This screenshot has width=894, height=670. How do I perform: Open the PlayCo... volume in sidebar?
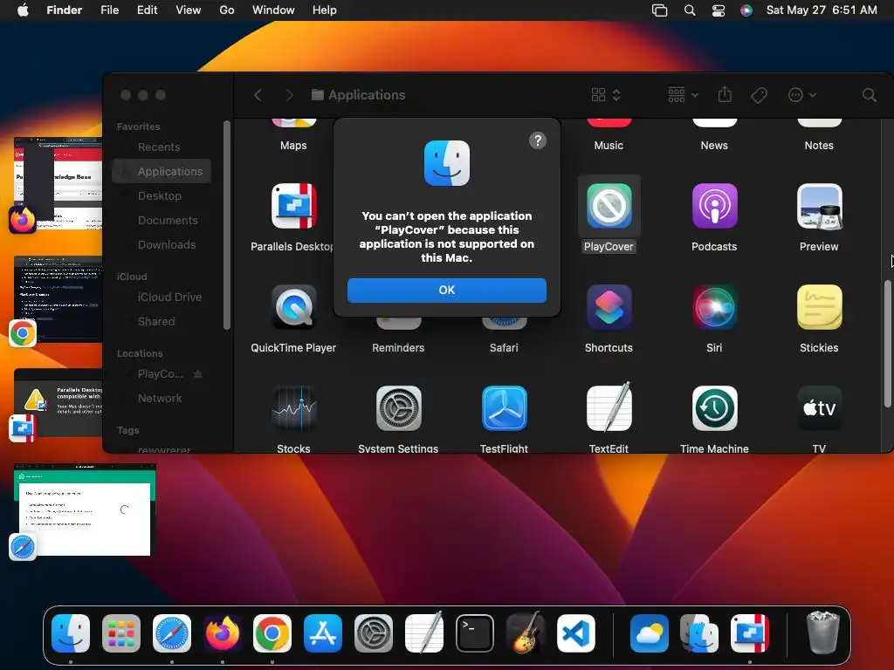pos(160,373)
